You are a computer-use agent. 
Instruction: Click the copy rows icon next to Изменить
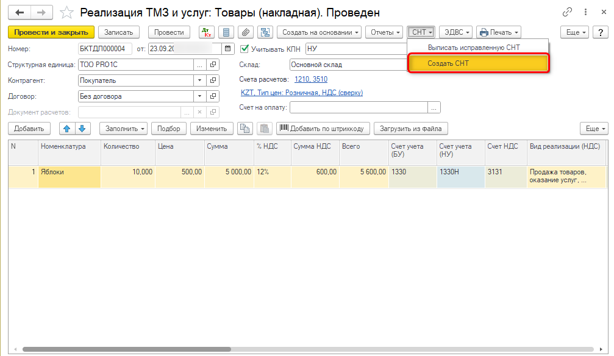coord(245,129)
